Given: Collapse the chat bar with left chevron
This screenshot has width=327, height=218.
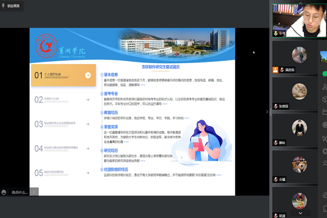Looking at the screenshot, I should [x=34, y=192].
